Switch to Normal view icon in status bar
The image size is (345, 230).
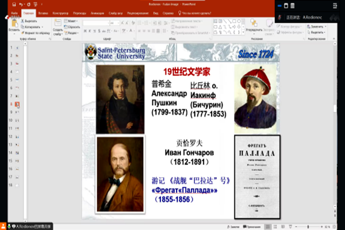(268, 227)
